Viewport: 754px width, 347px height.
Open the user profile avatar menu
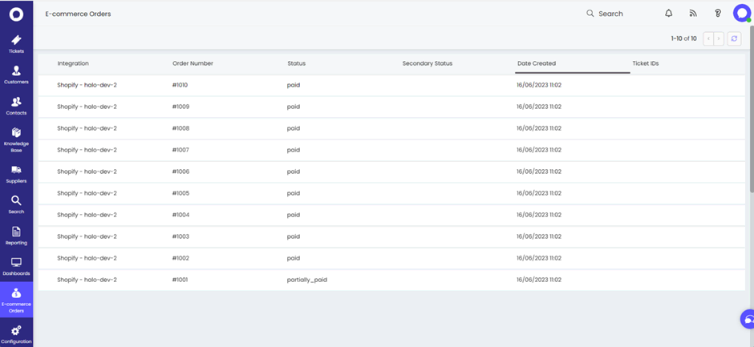(x=741, y=14)
